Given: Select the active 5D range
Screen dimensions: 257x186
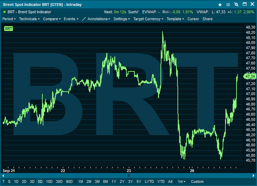Looking at the screenshot, I should coord(40,182).
